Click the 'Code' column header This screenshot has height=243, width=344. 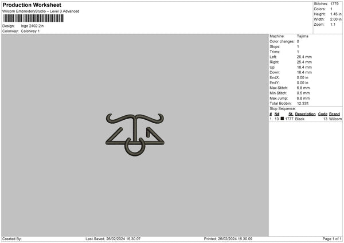pyautogui.click(x=322, y=114)
